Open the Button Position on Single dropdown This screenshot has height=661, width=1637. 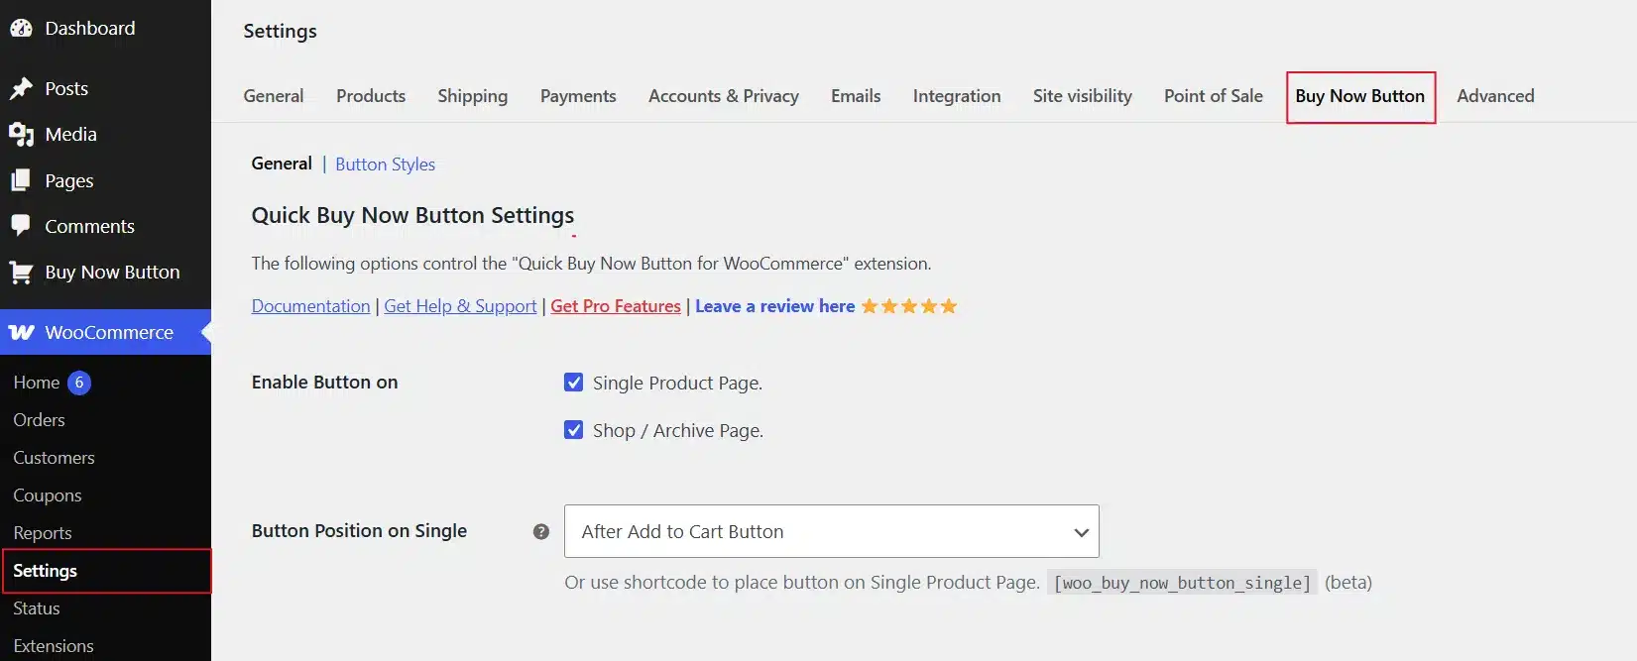tap(832, 531)
